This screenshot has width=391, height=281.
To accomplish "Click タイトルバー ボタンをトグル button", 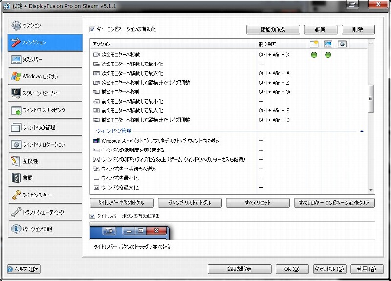I will pos(122,203).
